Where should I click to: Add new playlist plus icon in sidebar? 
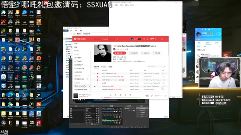tap(88, 76)
